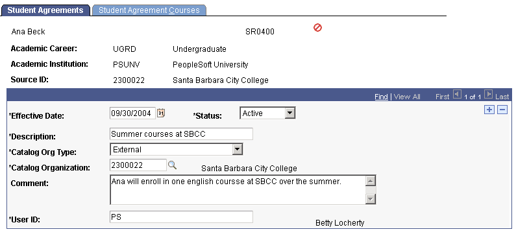Click Santa Barbara City College beside Catalog Organization

coord(249,169)
